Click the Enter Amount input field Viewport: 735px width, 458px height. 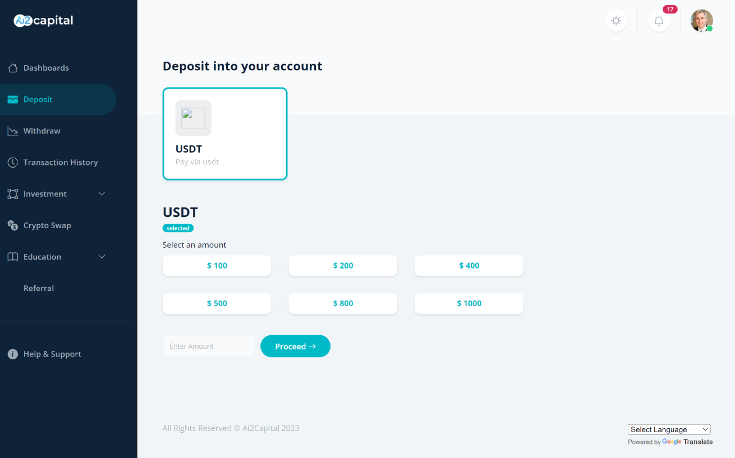pyautogui.click(x=209, y=346)
